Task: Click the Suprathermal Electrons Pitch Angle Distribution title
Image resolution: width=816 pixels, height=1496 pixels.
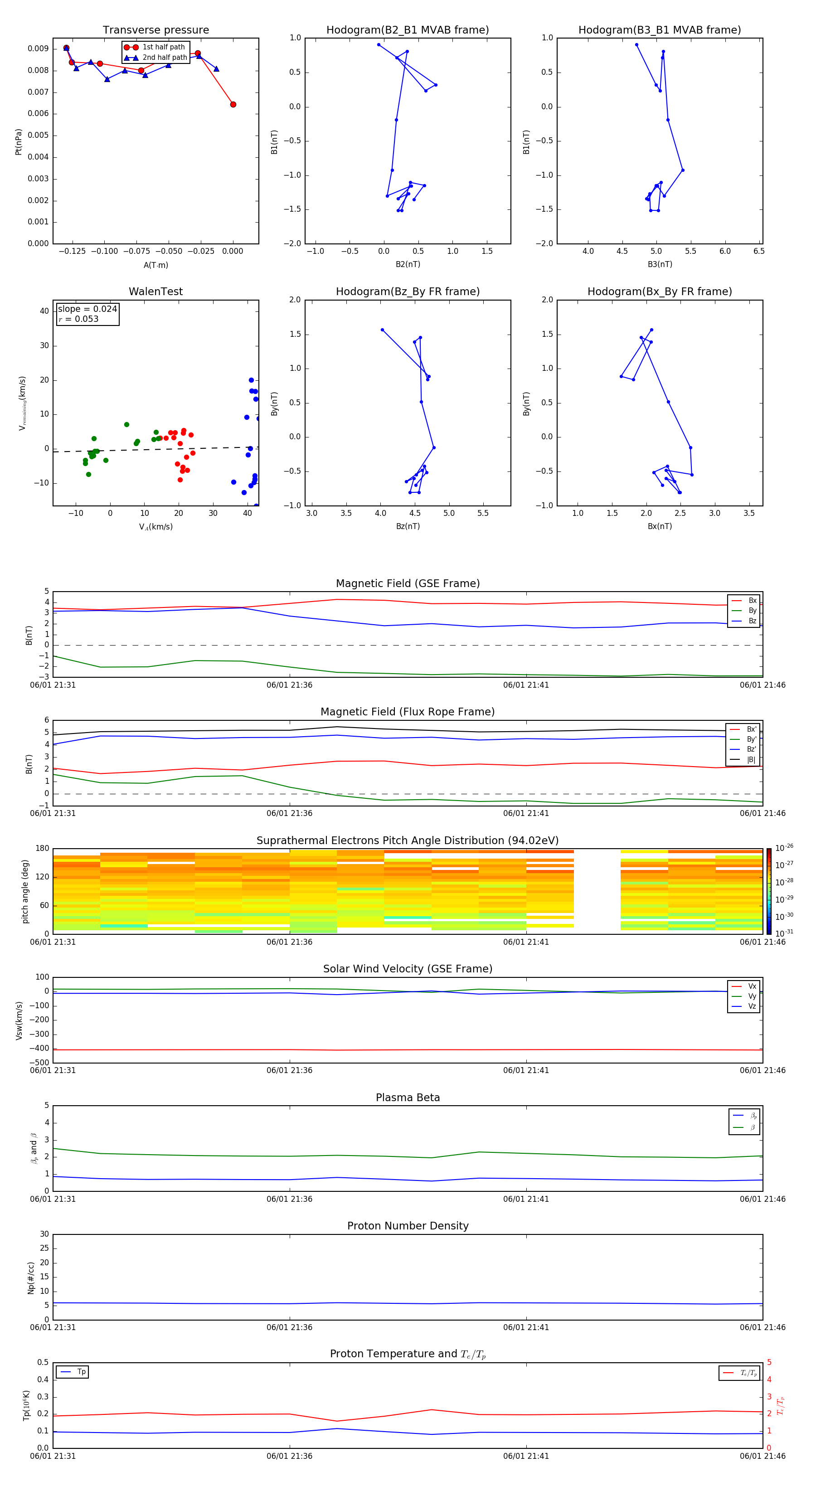Action: [x=408, y=841]
